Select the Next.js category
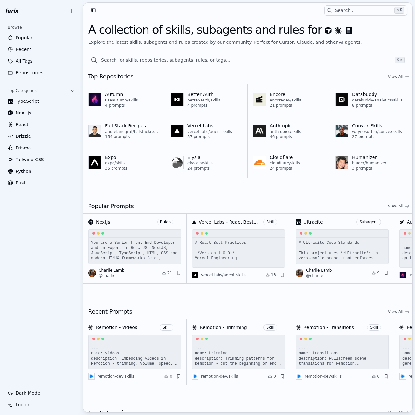Screen dimensions: 415x415 (41, 113)
